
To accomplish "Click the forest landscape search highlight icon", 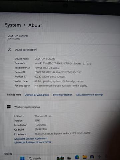I will click(x=60, y=158).
